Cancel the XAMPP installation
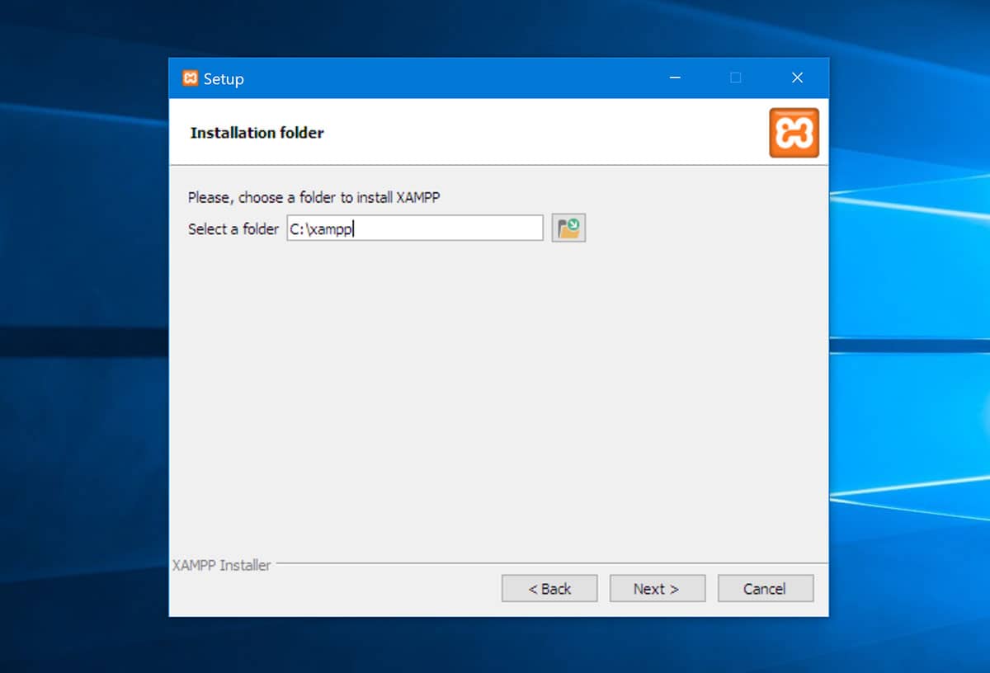Screen dimensions: 990x673 click(x=765, y=588)
